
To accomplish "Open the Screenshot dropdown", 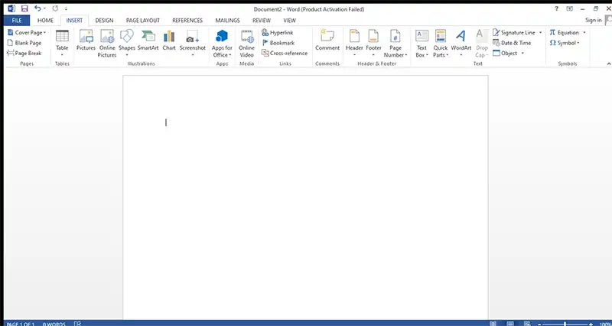I will [x=193, y=44].
